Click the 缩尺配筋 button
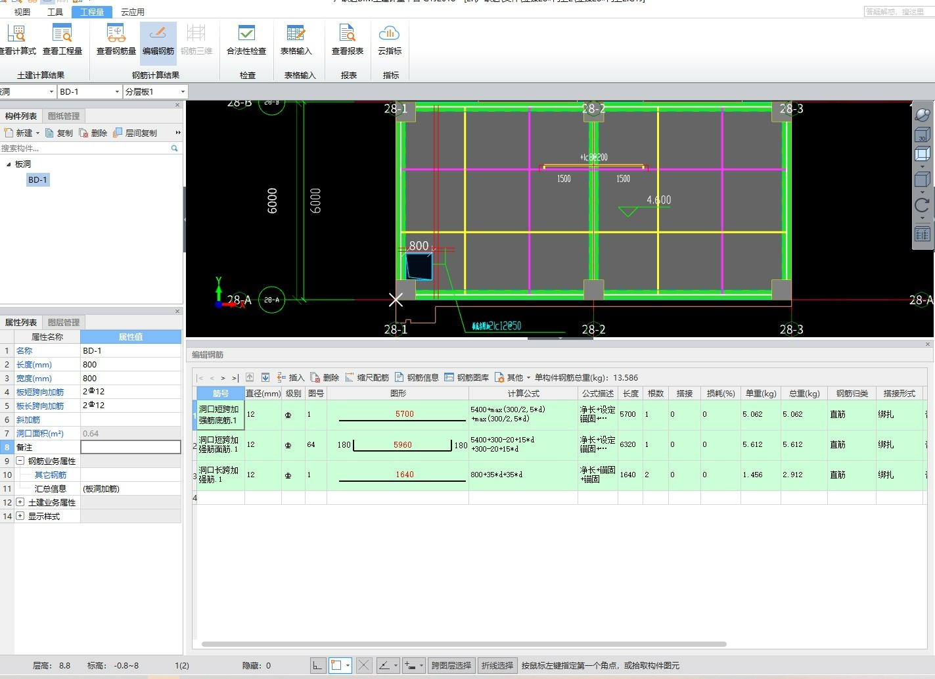Screen dimensions: 935x679 [x=367, y=378]
